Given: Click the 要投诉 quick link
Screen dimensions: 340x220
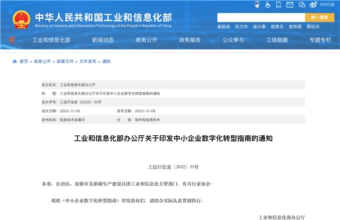Looking at the screenshot, I should coord(313,27).
